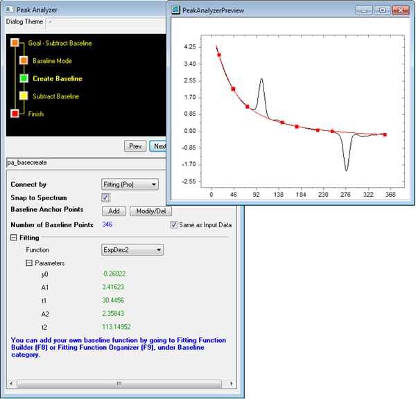The height and width of the screenshot is (399, 416).
Task: Click Add for baseline anchor points
Action: 113,211
